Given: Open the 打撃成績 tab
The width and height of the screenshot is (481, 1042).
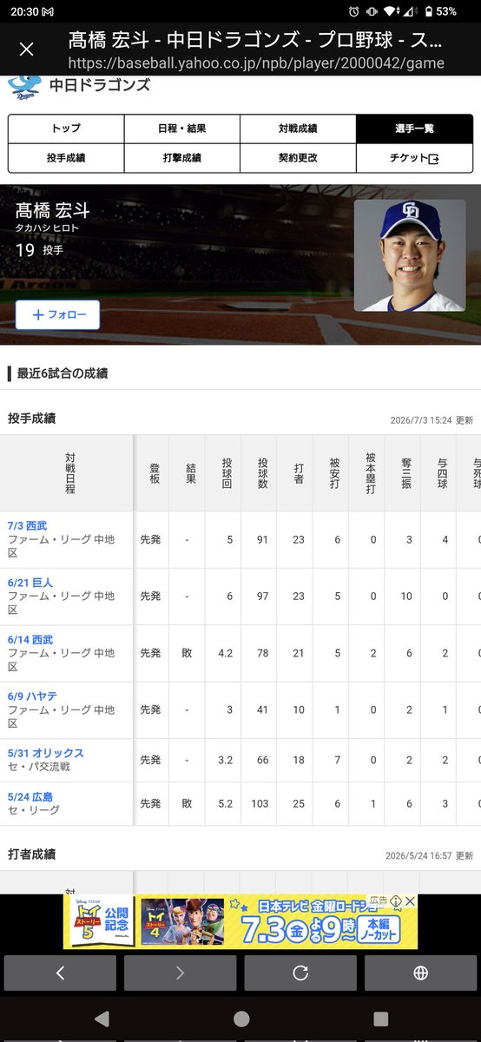Looking at the screenshot, I should [181, 158].
